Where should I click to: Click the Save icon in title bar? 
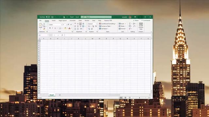[52, 17]
